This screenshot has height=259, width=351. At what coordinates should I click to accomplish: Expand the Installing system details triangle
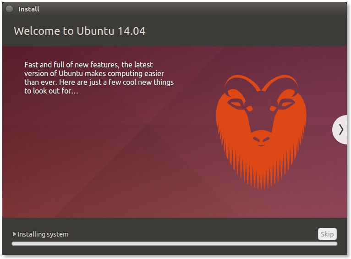tap(14, 234)
